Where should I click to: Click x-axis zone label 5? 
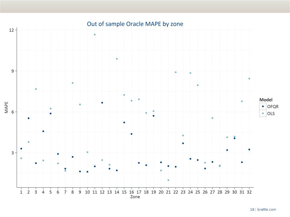pyautogui.click(x=50, y=192)
